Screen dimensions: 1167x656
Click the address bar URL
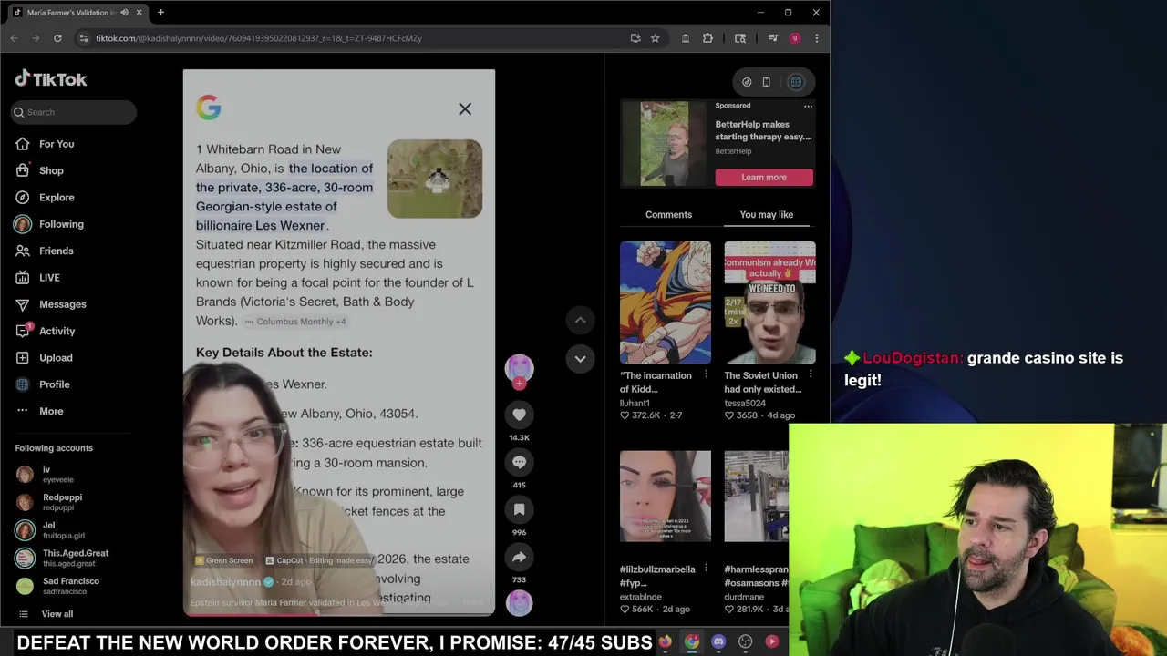pyautogui.click(x=258, y=38)
